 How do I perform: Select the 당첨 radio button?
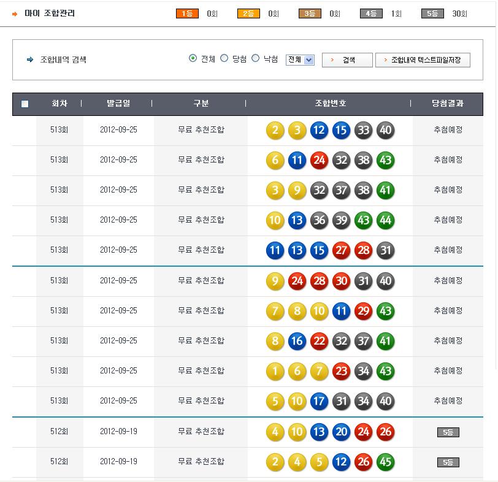coord(224,59)
